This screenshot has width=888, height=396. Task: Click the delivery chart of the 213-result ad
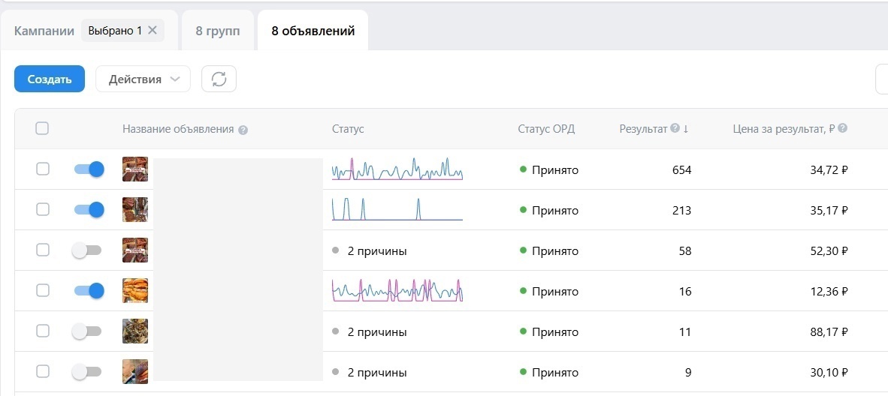(397, 209)
